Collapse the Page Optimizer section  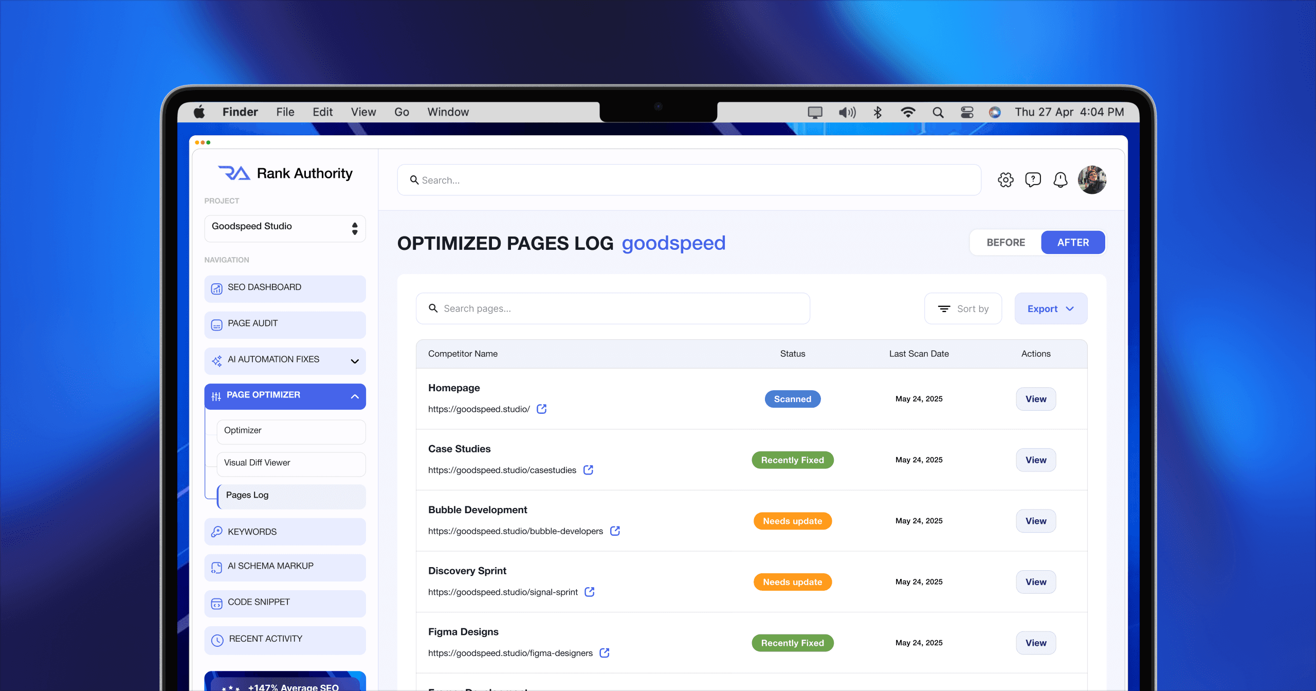point(354,396)
